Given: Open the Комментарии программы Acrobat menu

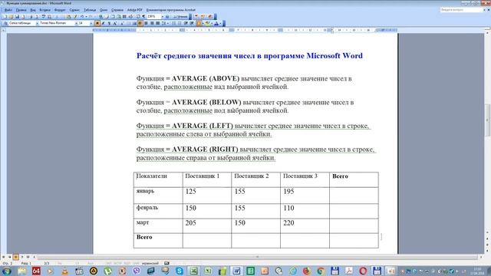Looking at the screenshot, I should (170, 10).
